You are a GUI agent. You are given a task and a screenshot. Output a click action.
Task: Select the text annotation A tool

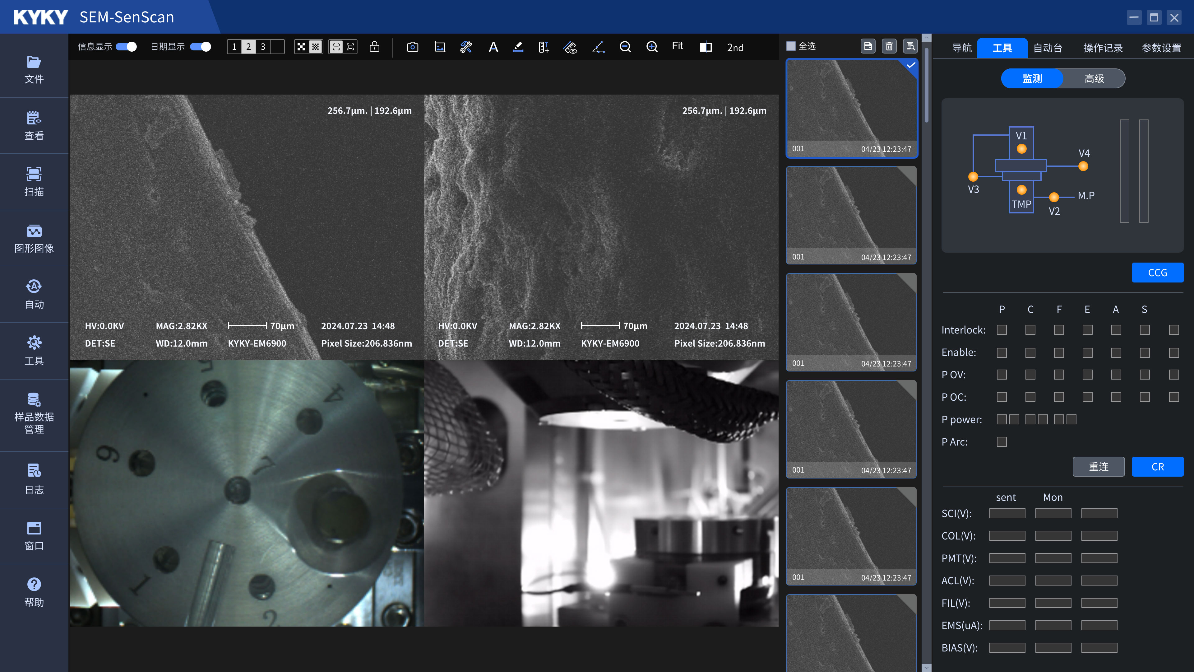[493, 47]
